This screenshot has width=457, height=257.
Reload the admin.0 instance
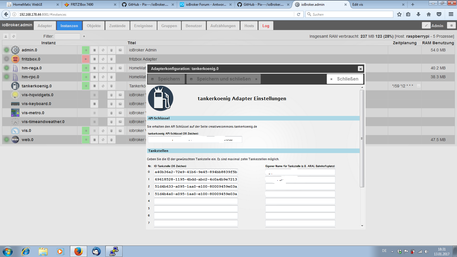(x=103, y=50)
